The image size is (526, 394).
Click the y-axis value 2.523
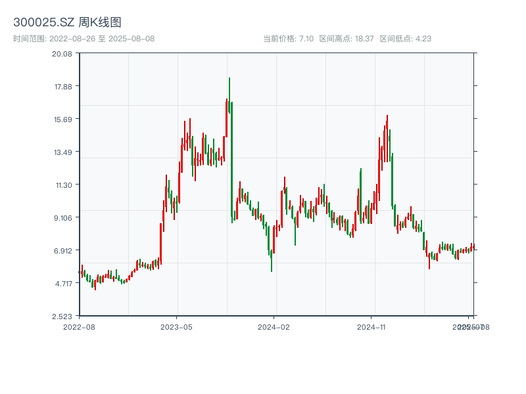pos(62,317)
